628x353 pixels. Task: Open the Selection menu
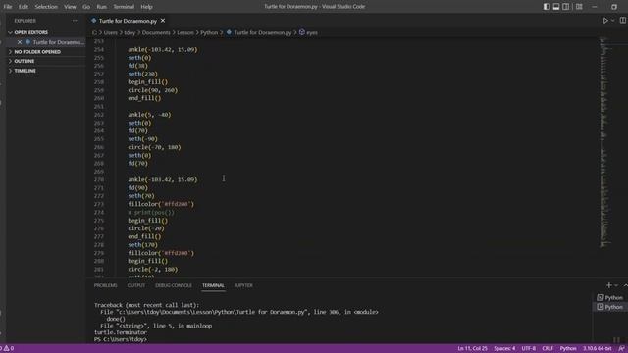click(x=46, y=7)
